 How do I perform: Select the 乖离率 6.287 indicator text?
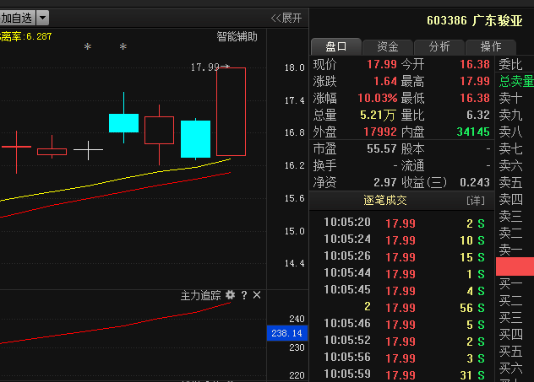click(x=26, y=36)
